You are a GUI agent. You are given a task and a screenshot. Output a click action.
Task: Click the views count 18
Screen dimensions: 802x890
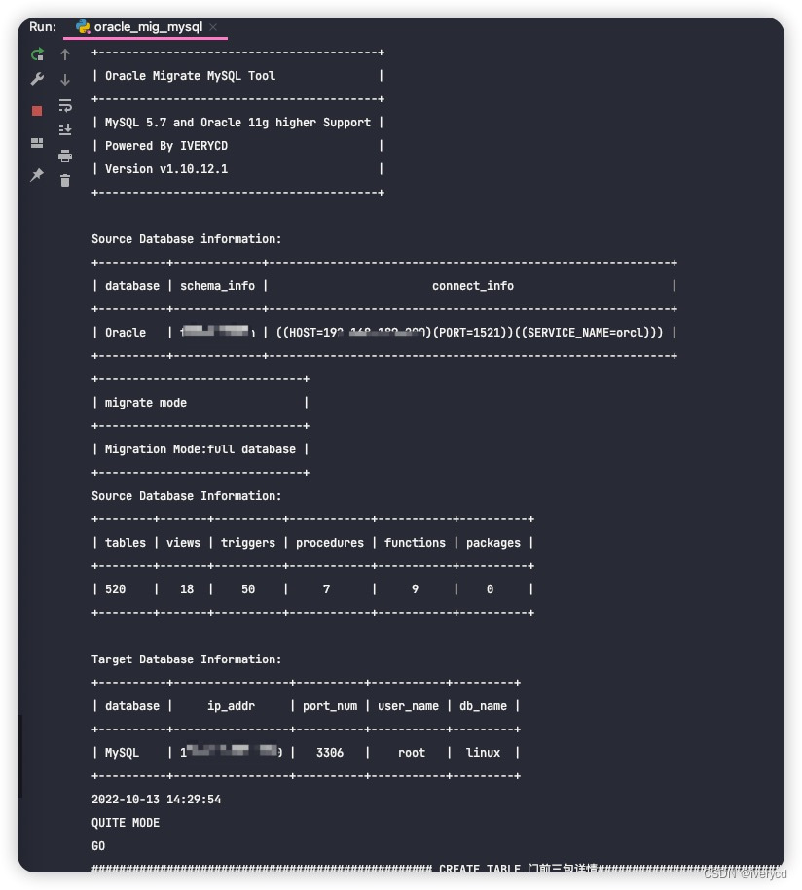(x=187, y=589)
